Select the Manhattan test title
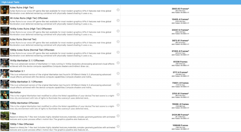 (x=15, y=92)
